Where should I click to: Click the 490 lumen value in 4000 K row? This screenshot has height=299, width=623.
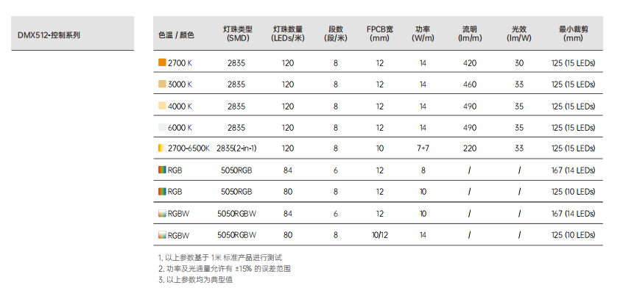(470, 107)
